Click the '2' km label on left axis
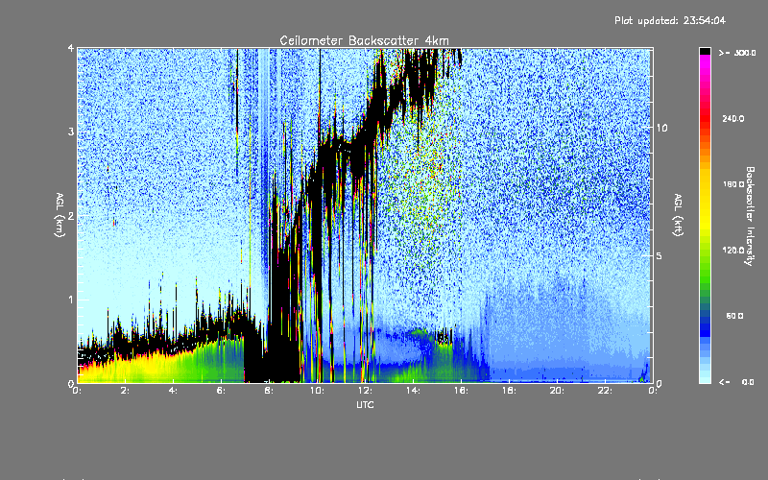The height and width of the screenshot is (480, 768). coord(71,215)
